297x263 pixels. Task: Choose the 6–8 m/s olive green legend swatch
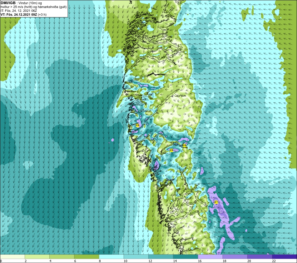tap(86, 256)
